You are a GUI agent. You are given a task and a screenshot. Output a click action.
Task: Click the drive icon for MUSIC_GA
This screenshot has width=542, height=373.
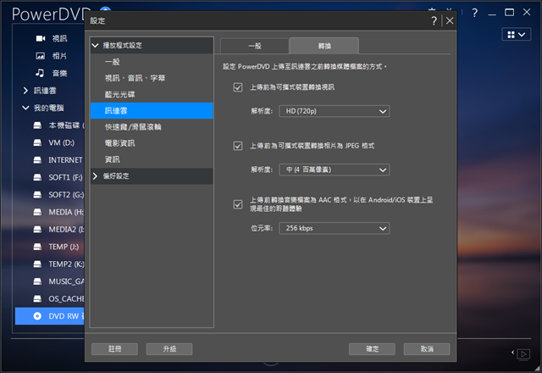tap(37, 281)
